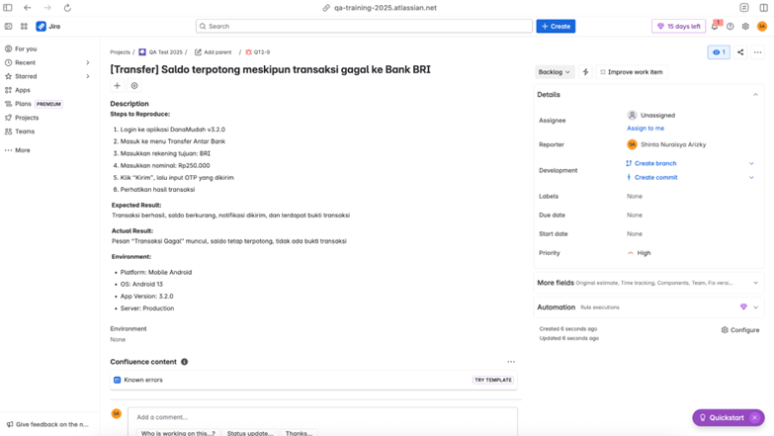
Task: Click Projects breadcrumb link
Action: [120, 51]
